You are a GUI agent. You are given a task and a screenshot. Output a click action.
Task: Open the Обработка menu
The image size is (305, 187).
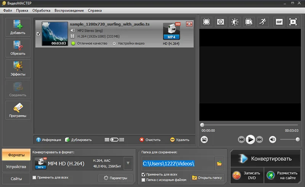coord(41,11)
